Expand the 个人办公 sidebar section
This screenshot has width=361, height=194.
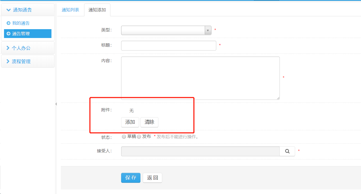[28, 48]
